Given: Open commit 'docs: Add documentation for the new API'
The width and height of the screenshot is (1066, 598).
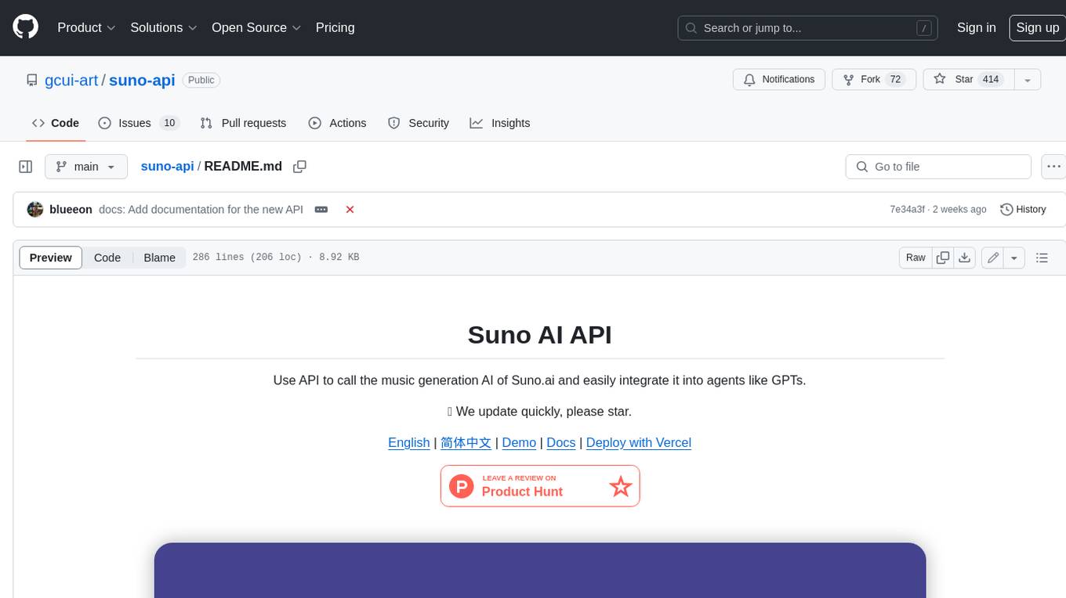Looking at the screenshot, I should [201, 210].
